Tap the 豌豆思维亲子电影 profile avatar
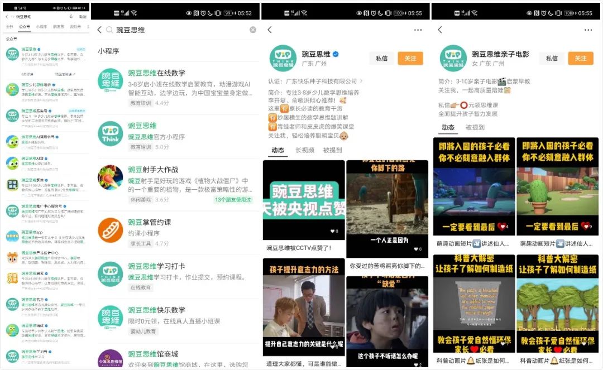 pos(452,59)
